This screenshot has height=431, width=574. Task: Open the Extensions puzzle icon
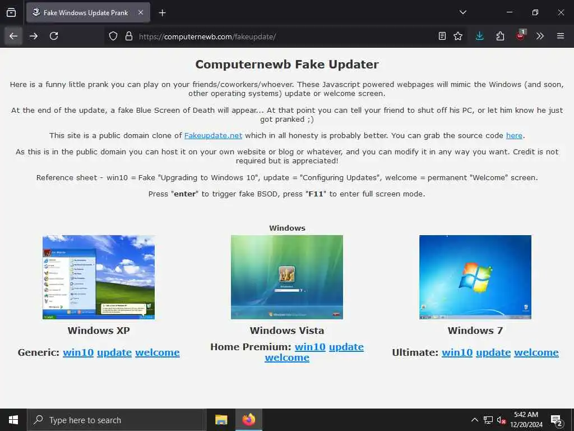click(x=500, y=36)
